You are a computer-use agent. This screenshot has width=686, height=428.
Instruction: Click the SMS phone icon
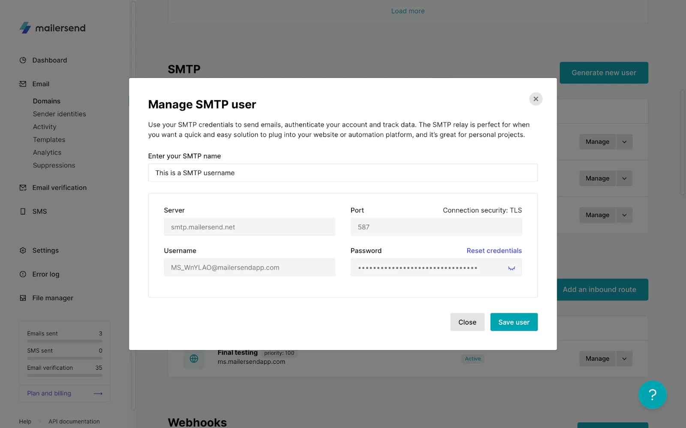point(23,211)
